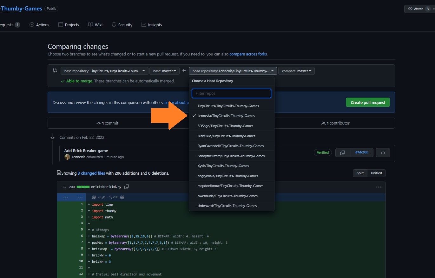
Task: Click the copy commit SHA icon
Action: pyautogui.click(x=342, y=152)
